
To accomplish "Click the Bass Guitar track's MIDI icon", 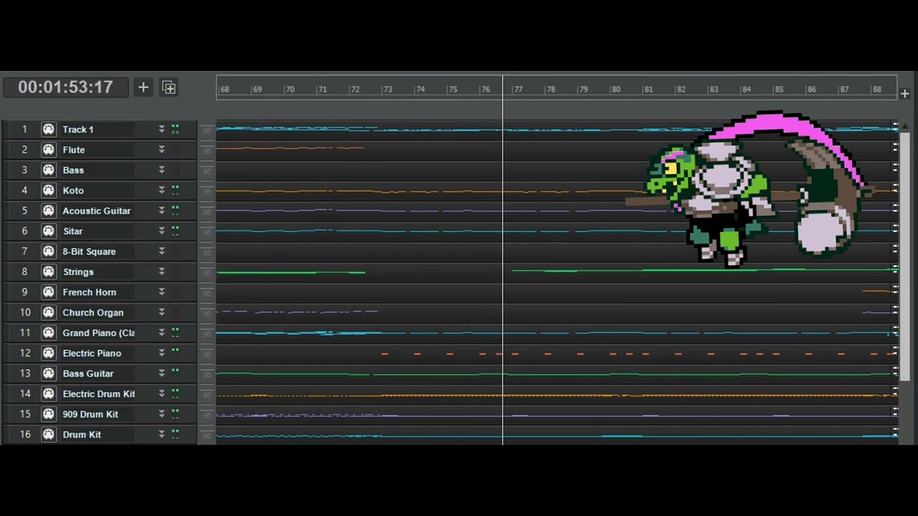I will (48, 373).
